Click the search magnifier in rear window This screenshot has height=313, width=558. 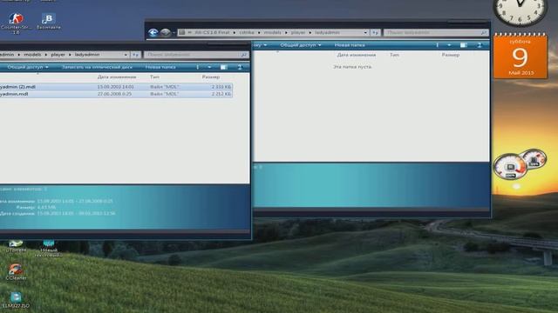tap(484, 32)
